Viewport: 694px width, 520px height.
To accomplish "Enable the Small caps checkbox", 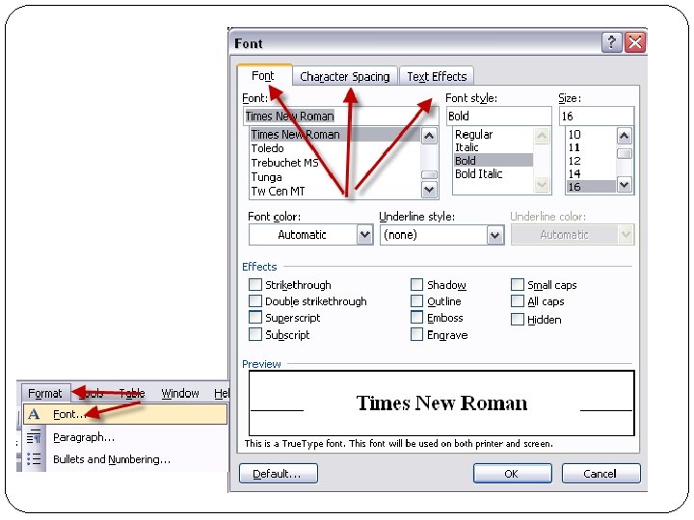I will [517, 284].
